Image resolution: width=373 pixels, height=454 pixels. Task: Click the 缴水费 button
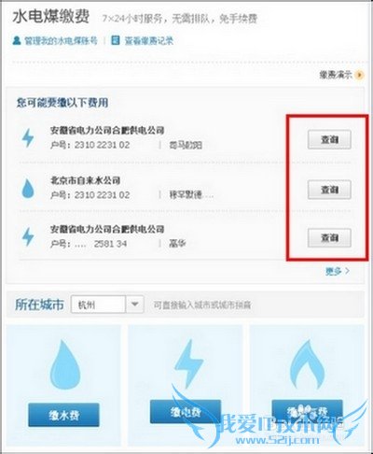(64, 415)
